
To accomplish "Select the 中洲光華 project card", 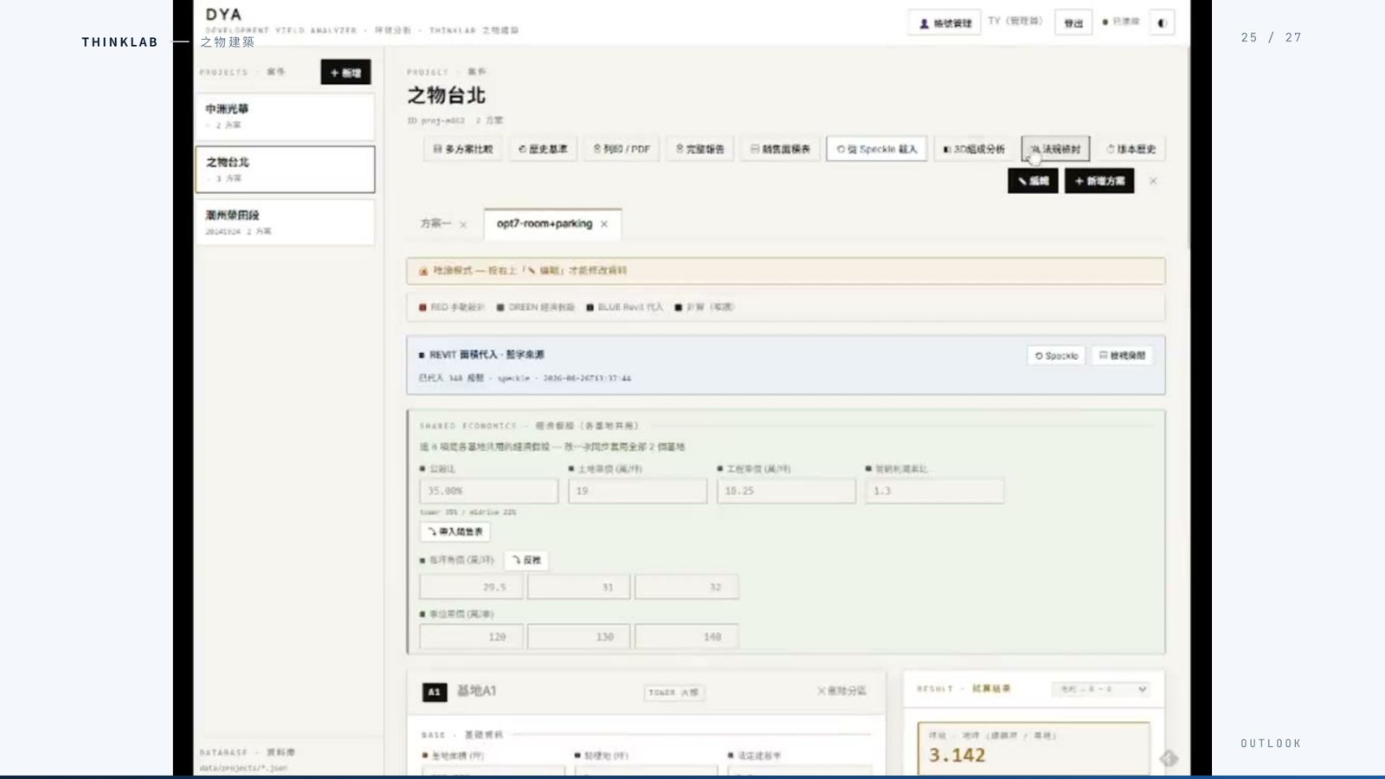I will tap(286, 117).
